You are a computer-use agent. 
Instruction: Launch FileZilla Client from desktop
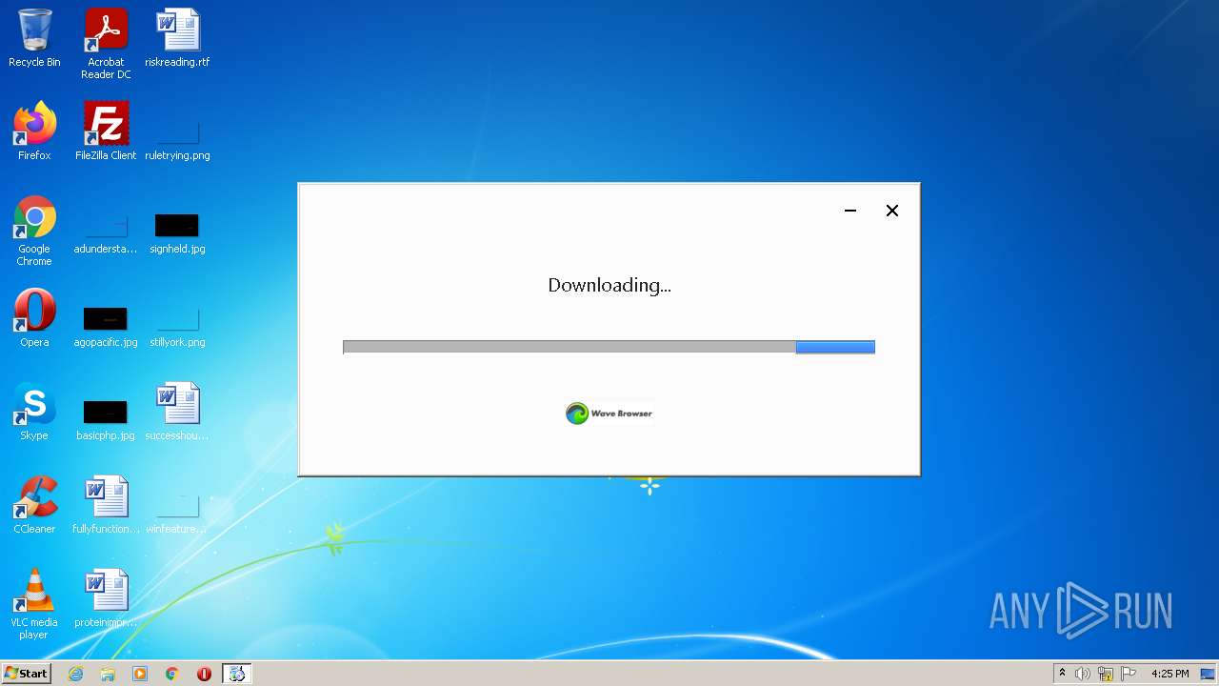[x=106, y=131]
